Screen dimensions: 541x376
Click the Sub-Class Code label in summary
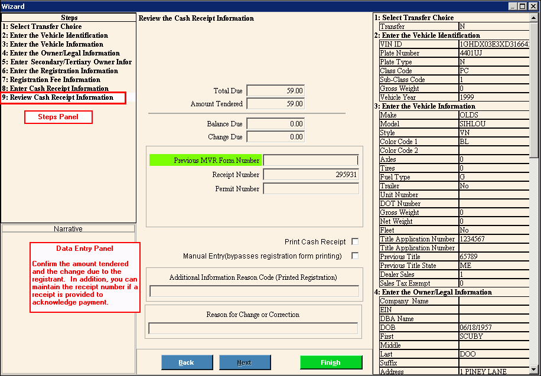419,80
